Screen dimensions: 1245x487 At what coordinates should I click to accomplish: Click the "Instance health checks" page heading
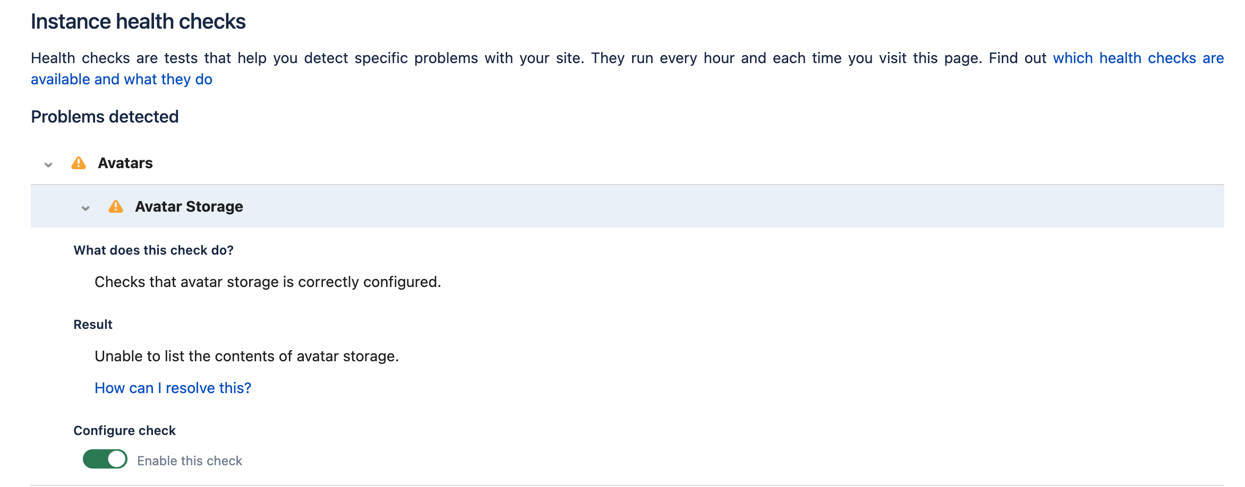coord(138,22)
